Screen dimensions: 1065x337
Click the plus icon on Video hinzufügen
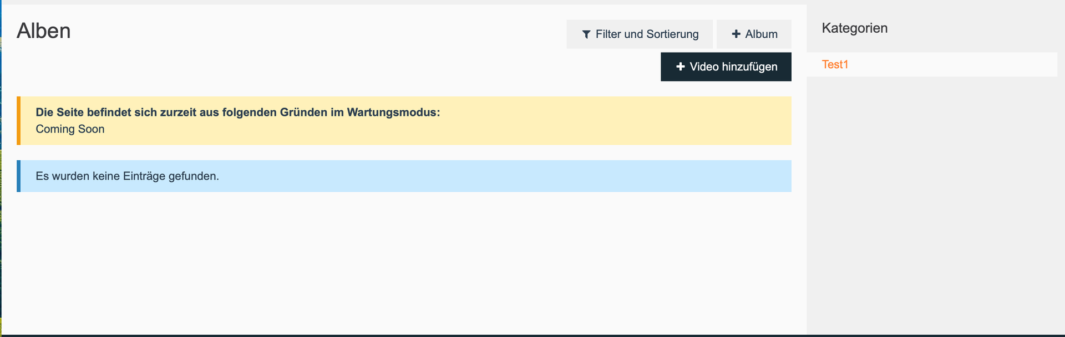click(x=681, y=67)
